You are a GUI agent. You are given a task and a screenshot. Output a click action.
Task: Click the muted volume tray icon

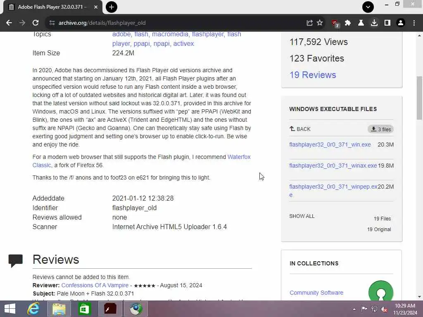(384, 309)
